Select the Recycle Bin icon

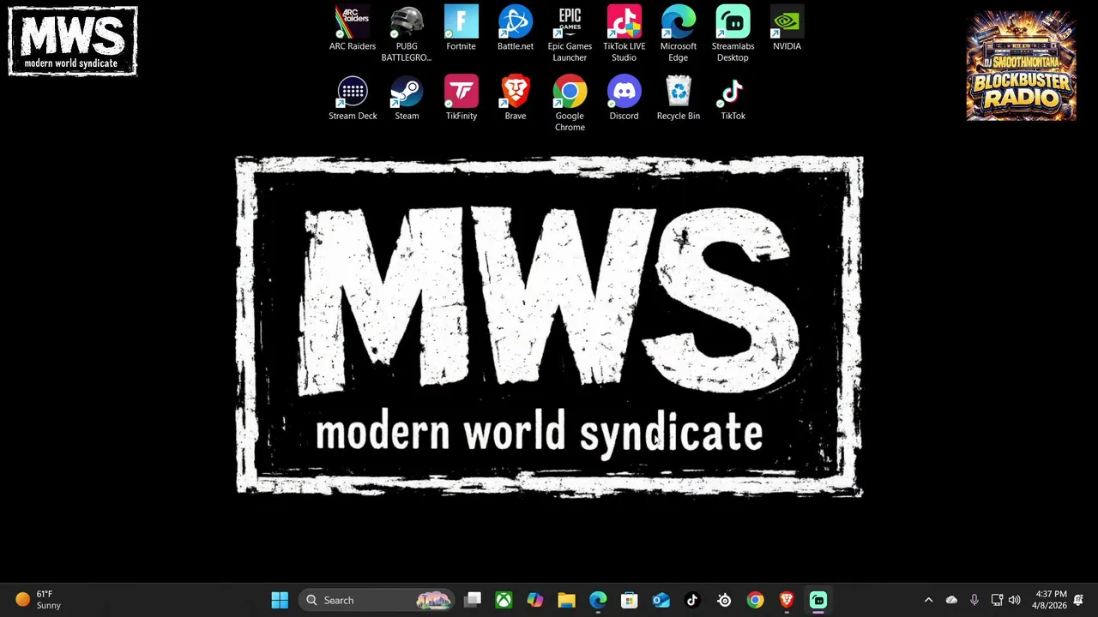coord(679,99)
